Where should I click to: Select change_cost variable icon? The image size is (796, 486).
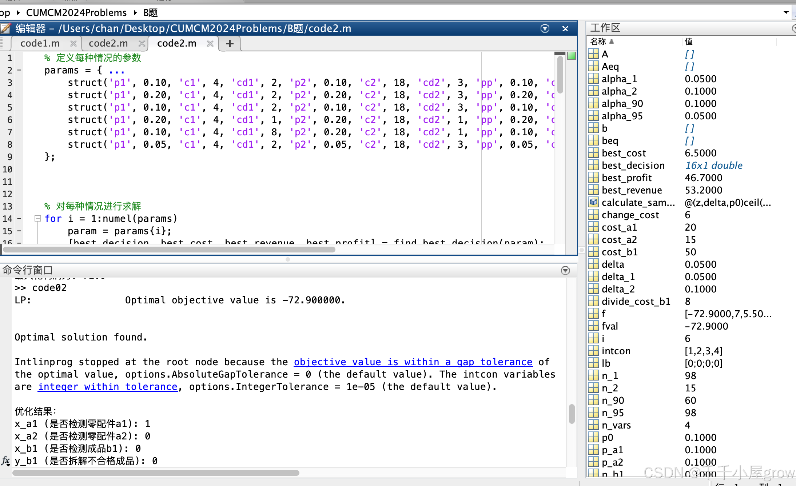pyautogui.click(x=593, y=215)
